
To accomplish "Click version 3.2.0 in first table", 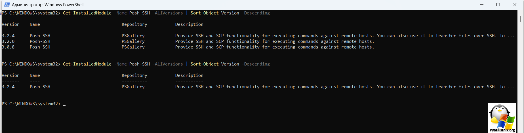I will (8, 41).
